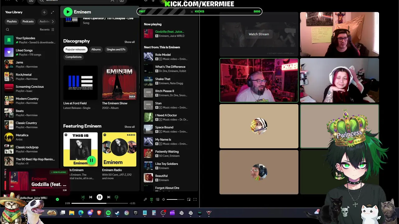The image size is (399, 224).
Task: Enter full screen player view
Action: pyautogui.click(x=195, y=199)
